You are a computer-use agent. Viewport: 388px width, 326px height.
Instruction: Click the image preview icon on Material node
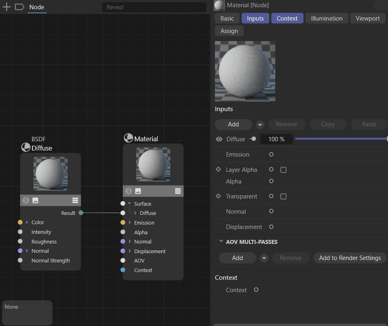click(138, 191)
